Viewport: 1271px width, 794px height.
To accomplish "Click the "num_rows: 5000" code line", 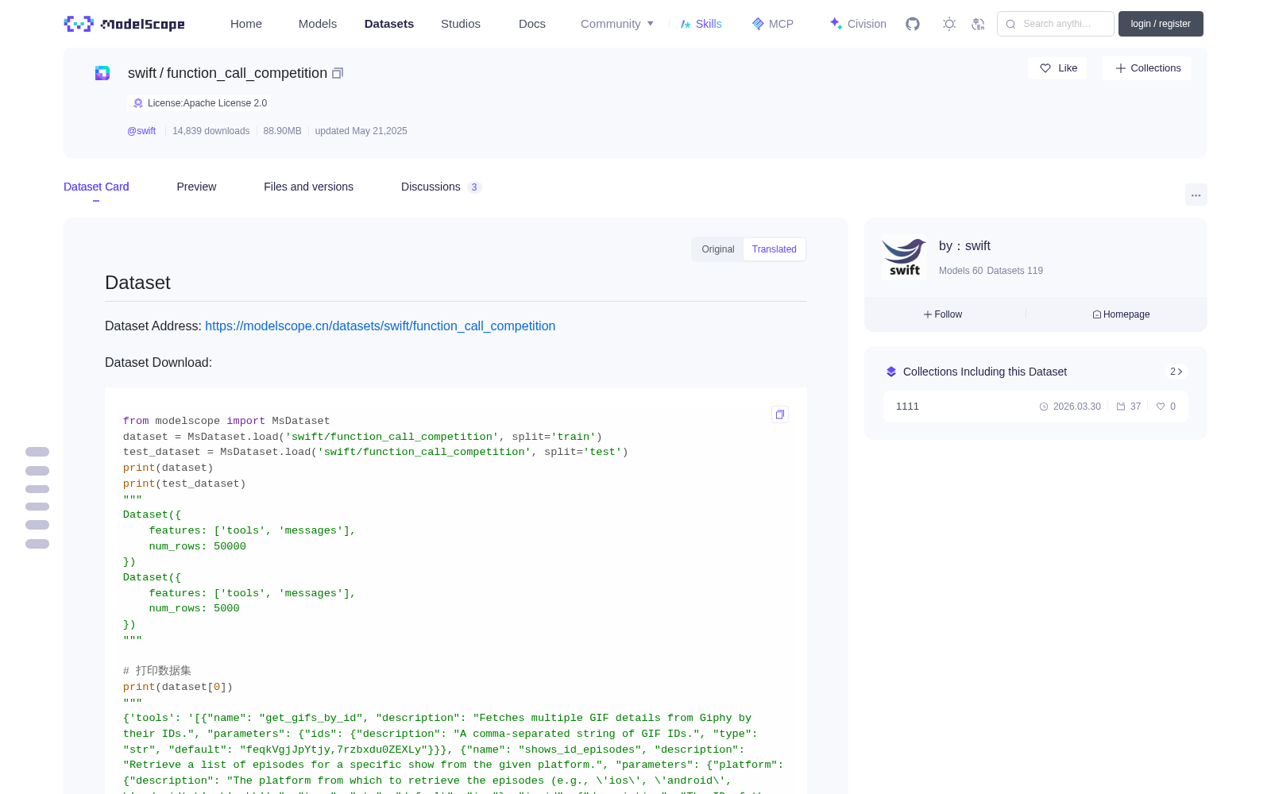I will 195,608.
